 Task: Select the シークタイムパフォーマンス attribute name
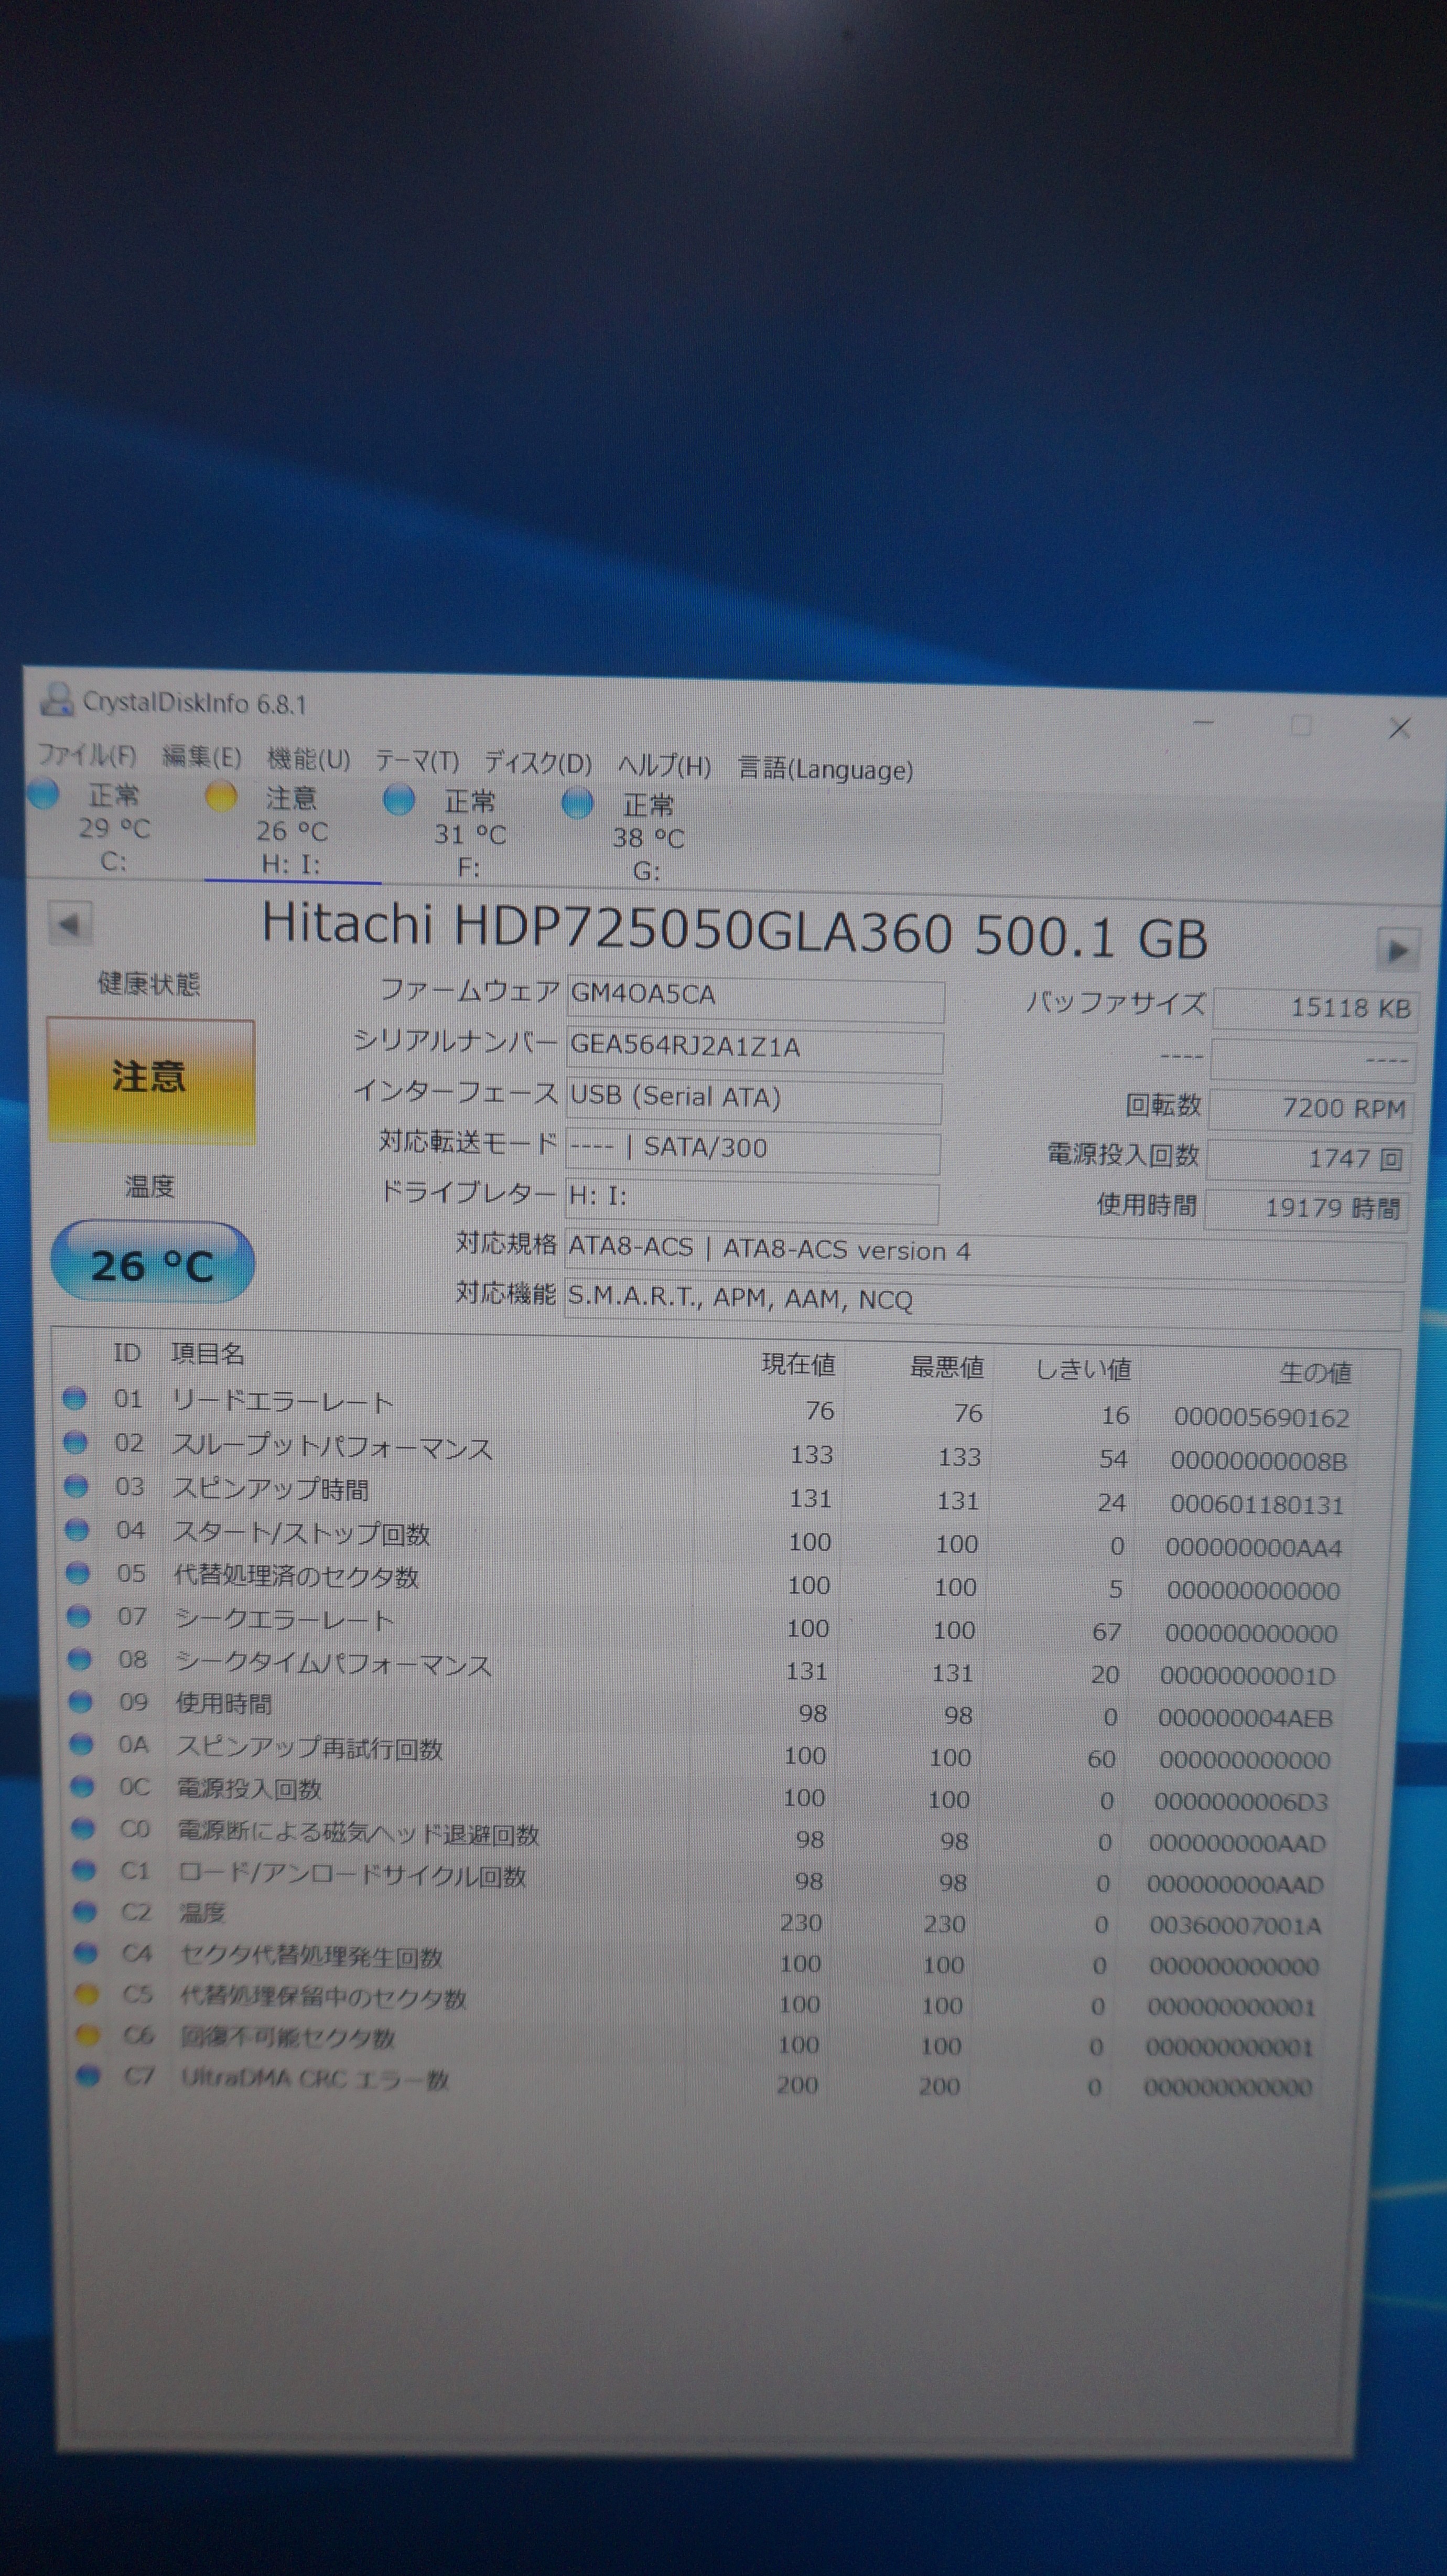[x=333, y=1665]
